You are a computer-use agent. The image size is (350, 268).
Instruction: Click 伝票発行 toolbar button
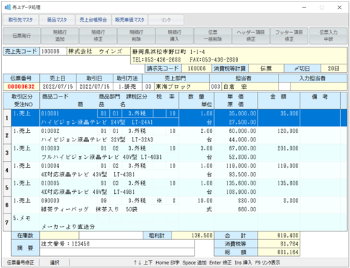[22, 36]
